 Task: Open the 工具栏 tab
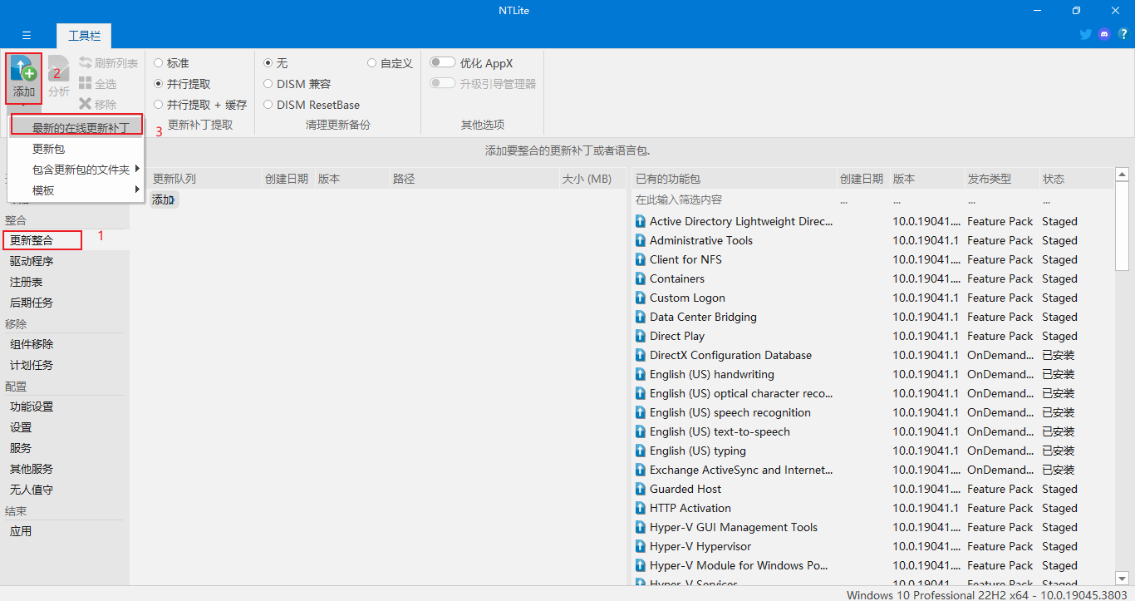tap(84, 36)
